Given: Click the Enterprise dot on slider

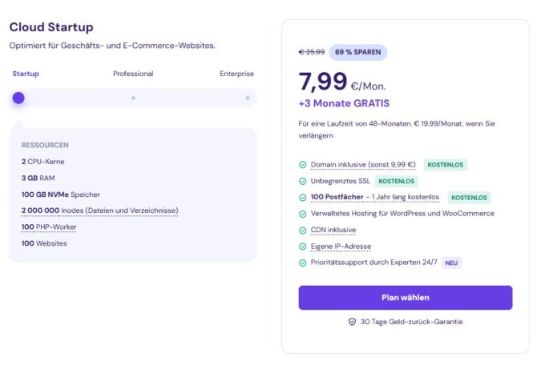Looking at the screenshot, I should 248,98.
